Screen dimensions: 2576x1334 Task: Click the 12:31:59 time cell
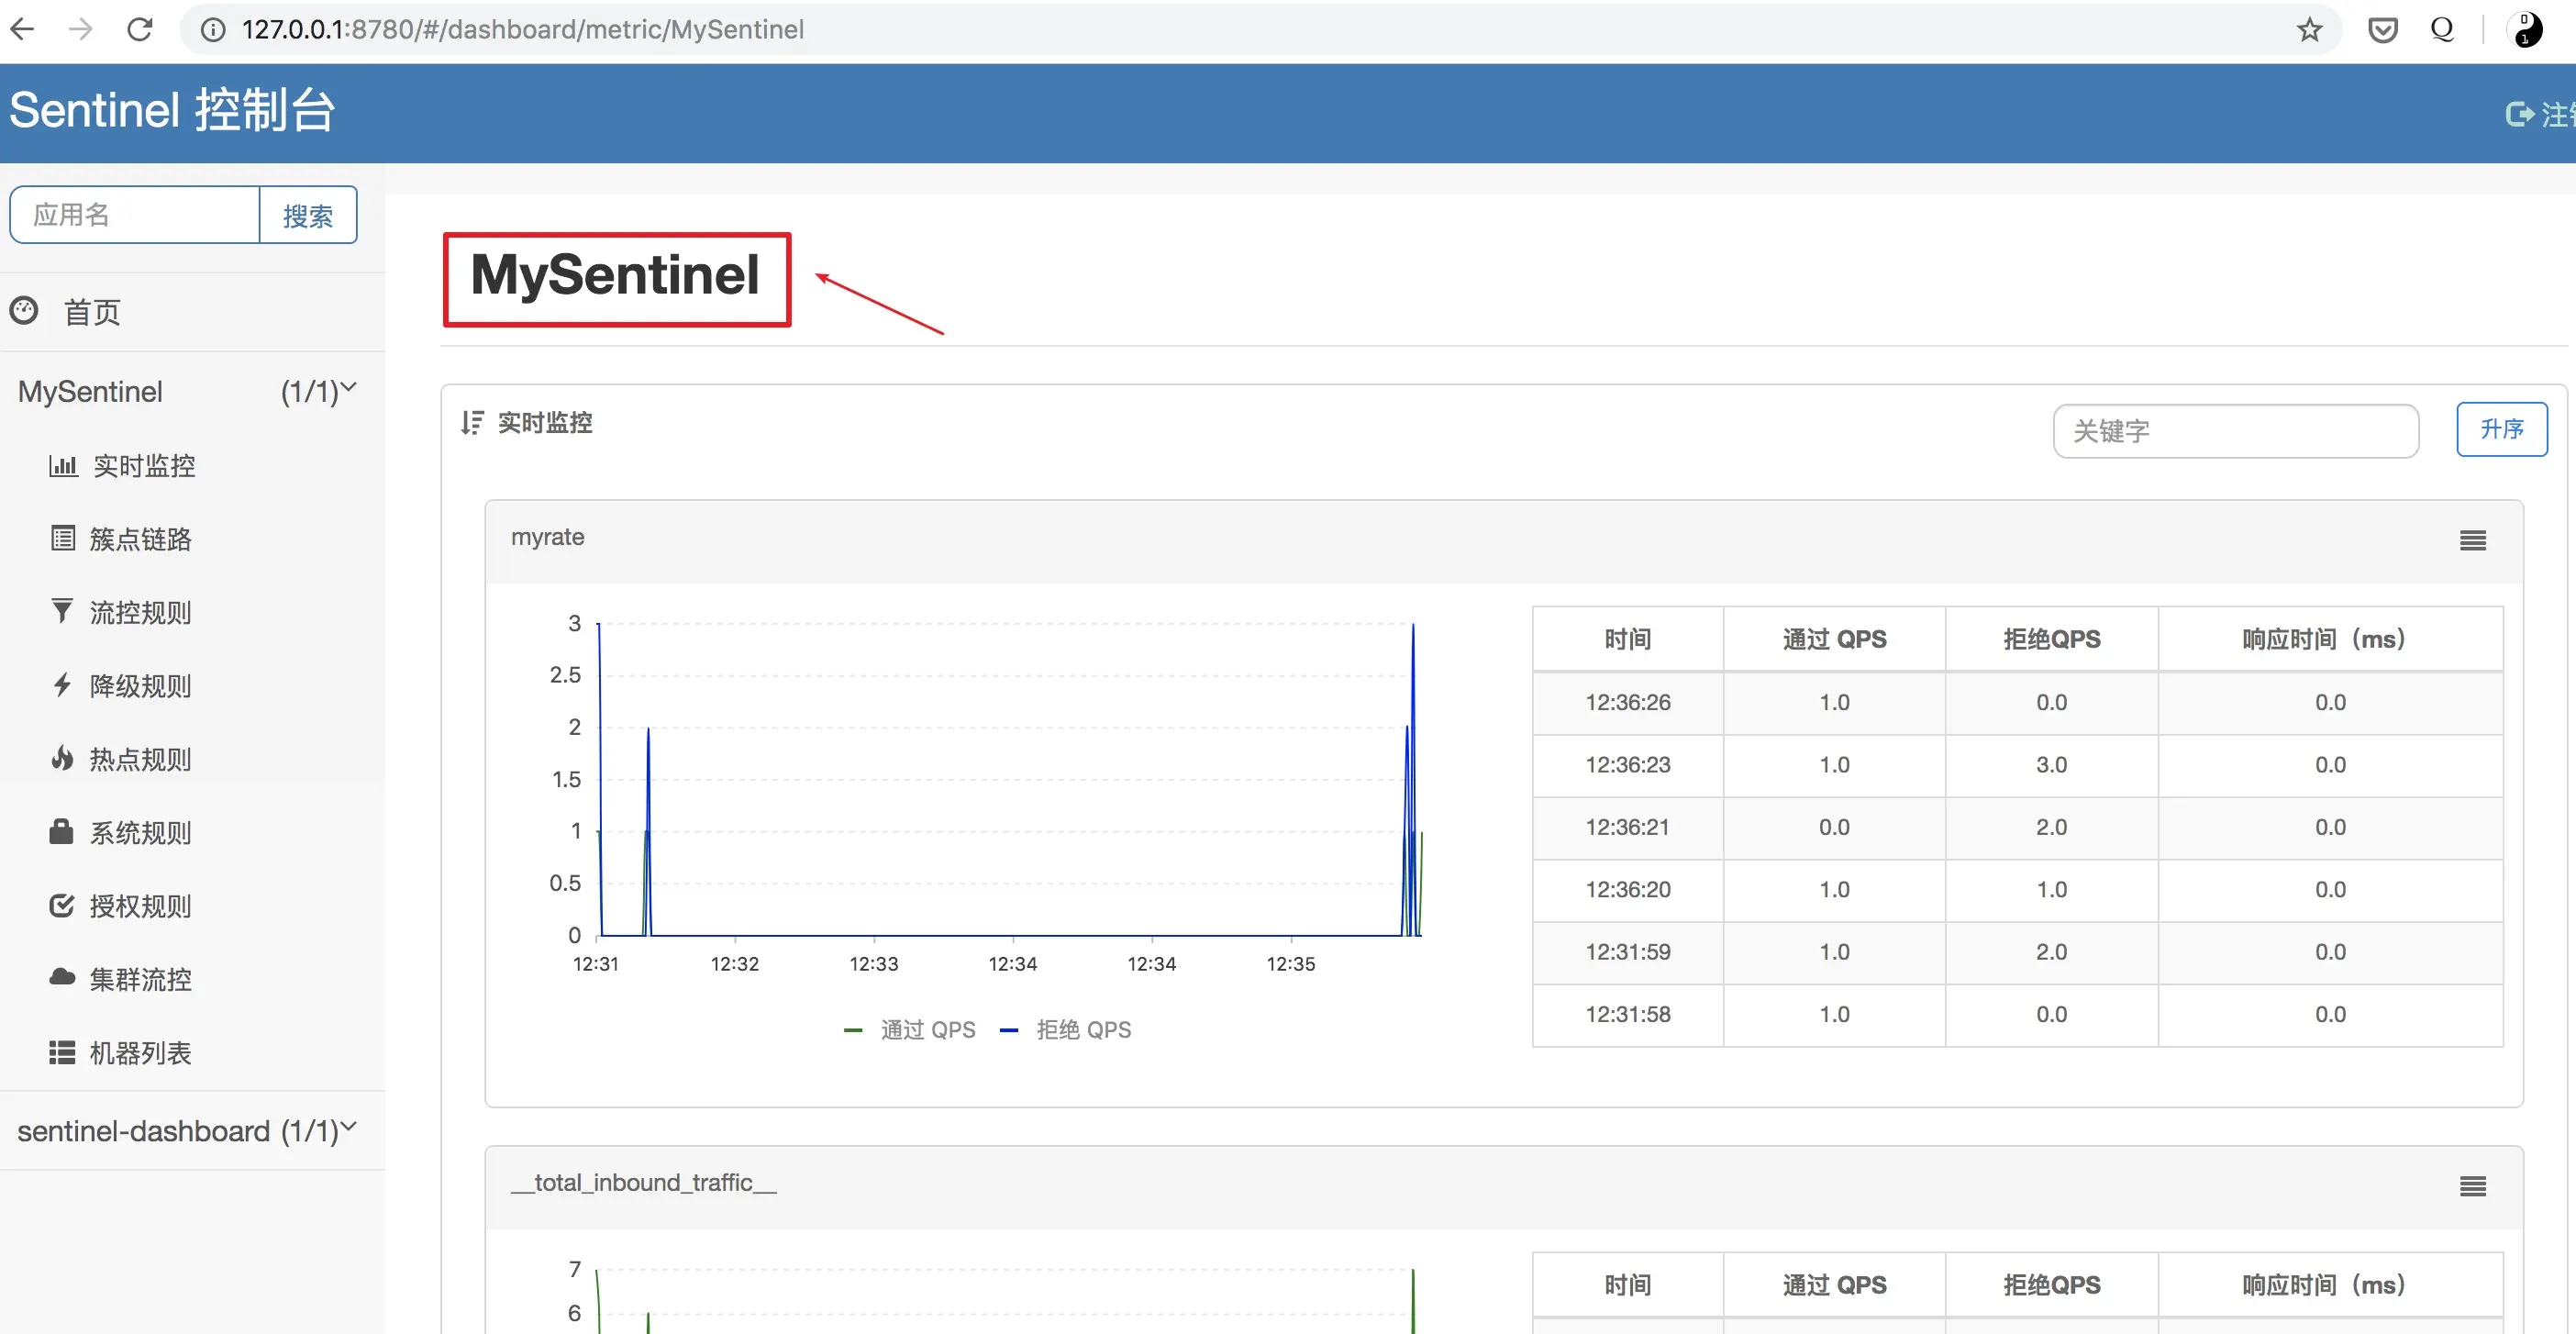coord(1627,952)
